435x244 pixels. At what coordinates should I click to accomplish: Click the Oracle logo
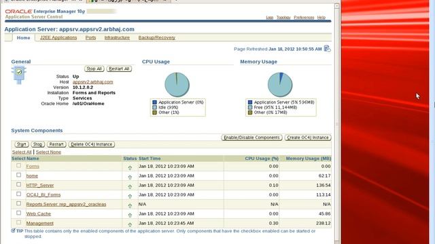(18, 12)
